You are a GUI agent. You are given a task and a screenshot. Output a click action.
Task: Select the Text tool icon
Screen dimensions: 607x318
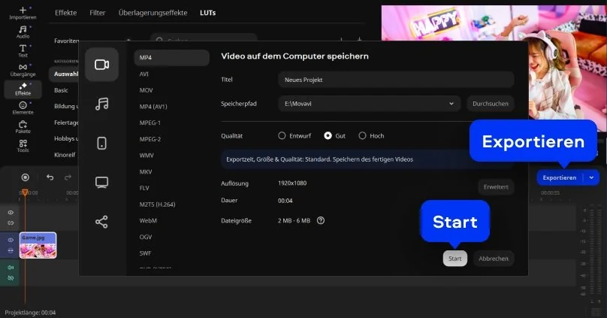coord(23,50)
